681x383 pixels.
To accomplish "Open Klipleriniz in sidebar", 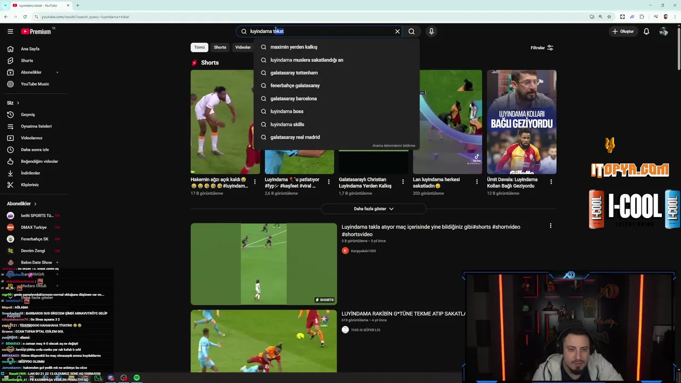I will [x=30, y=185].
